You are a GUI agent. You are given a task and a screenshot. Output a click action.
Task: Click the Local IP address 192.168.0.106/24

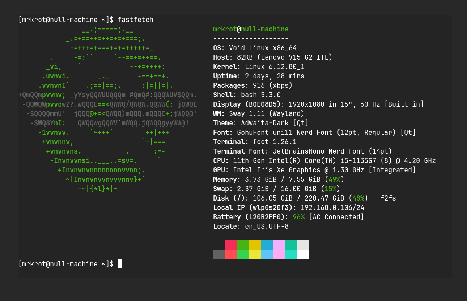click(332, 208)
